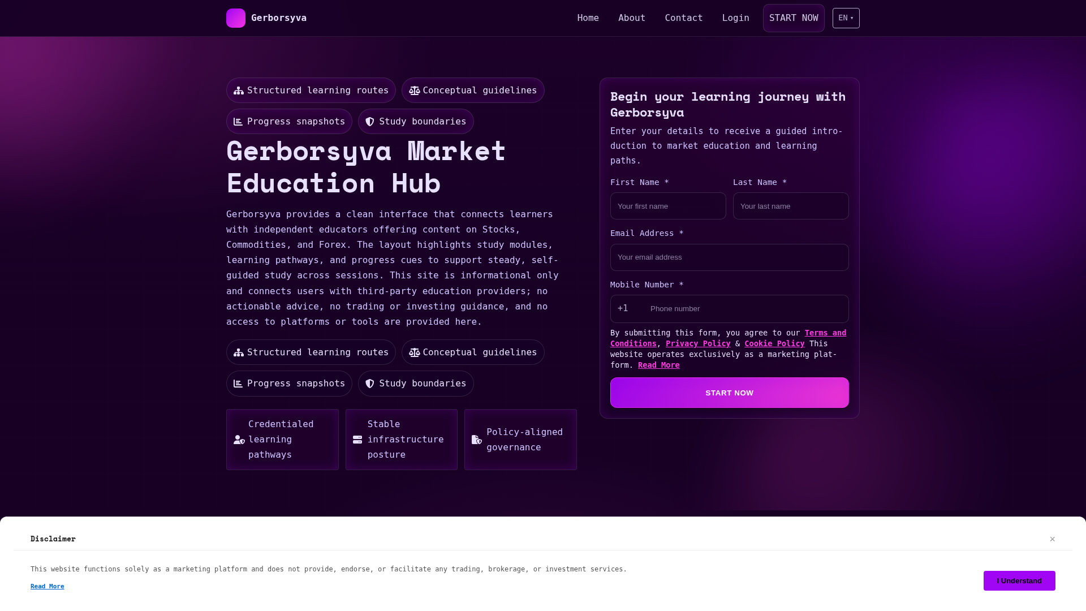Click the I Understand button
Screen dimensions: 1086x611
[x=1019, y=580]
